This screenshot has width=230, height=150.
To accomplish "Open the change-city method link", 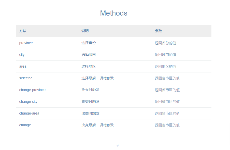I will point(28,102).
